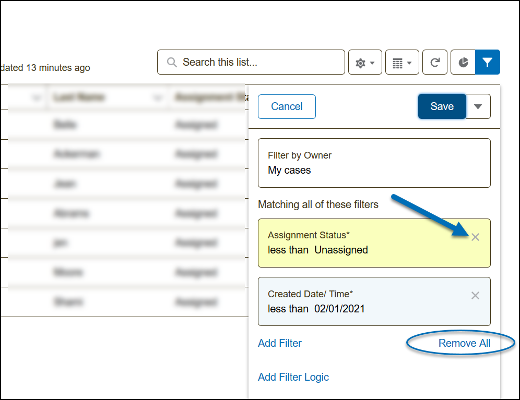
Task: Open the Filter by Owner card
Action: pyautogui.click(x=374, y=163)
